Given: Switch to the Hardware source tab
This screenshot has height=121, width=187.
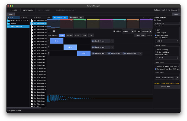Looking at the screenshot, I should click(38, 18).
